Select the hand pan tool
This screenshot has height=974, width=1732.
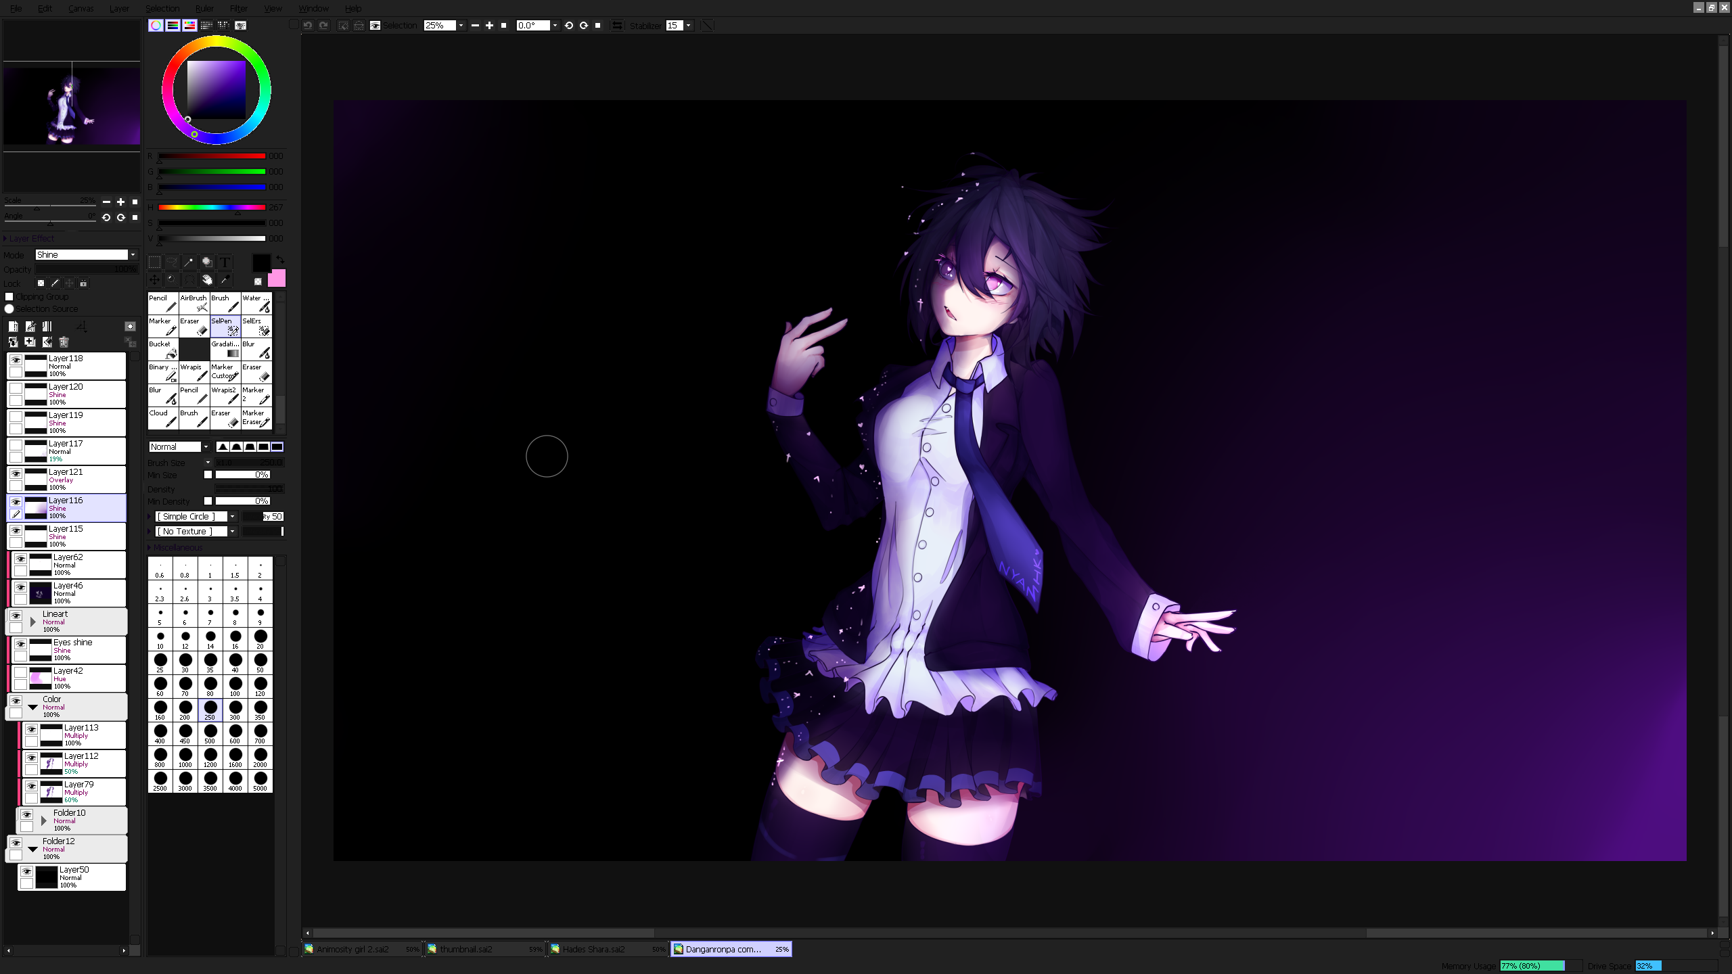click(x=207, y=279)
